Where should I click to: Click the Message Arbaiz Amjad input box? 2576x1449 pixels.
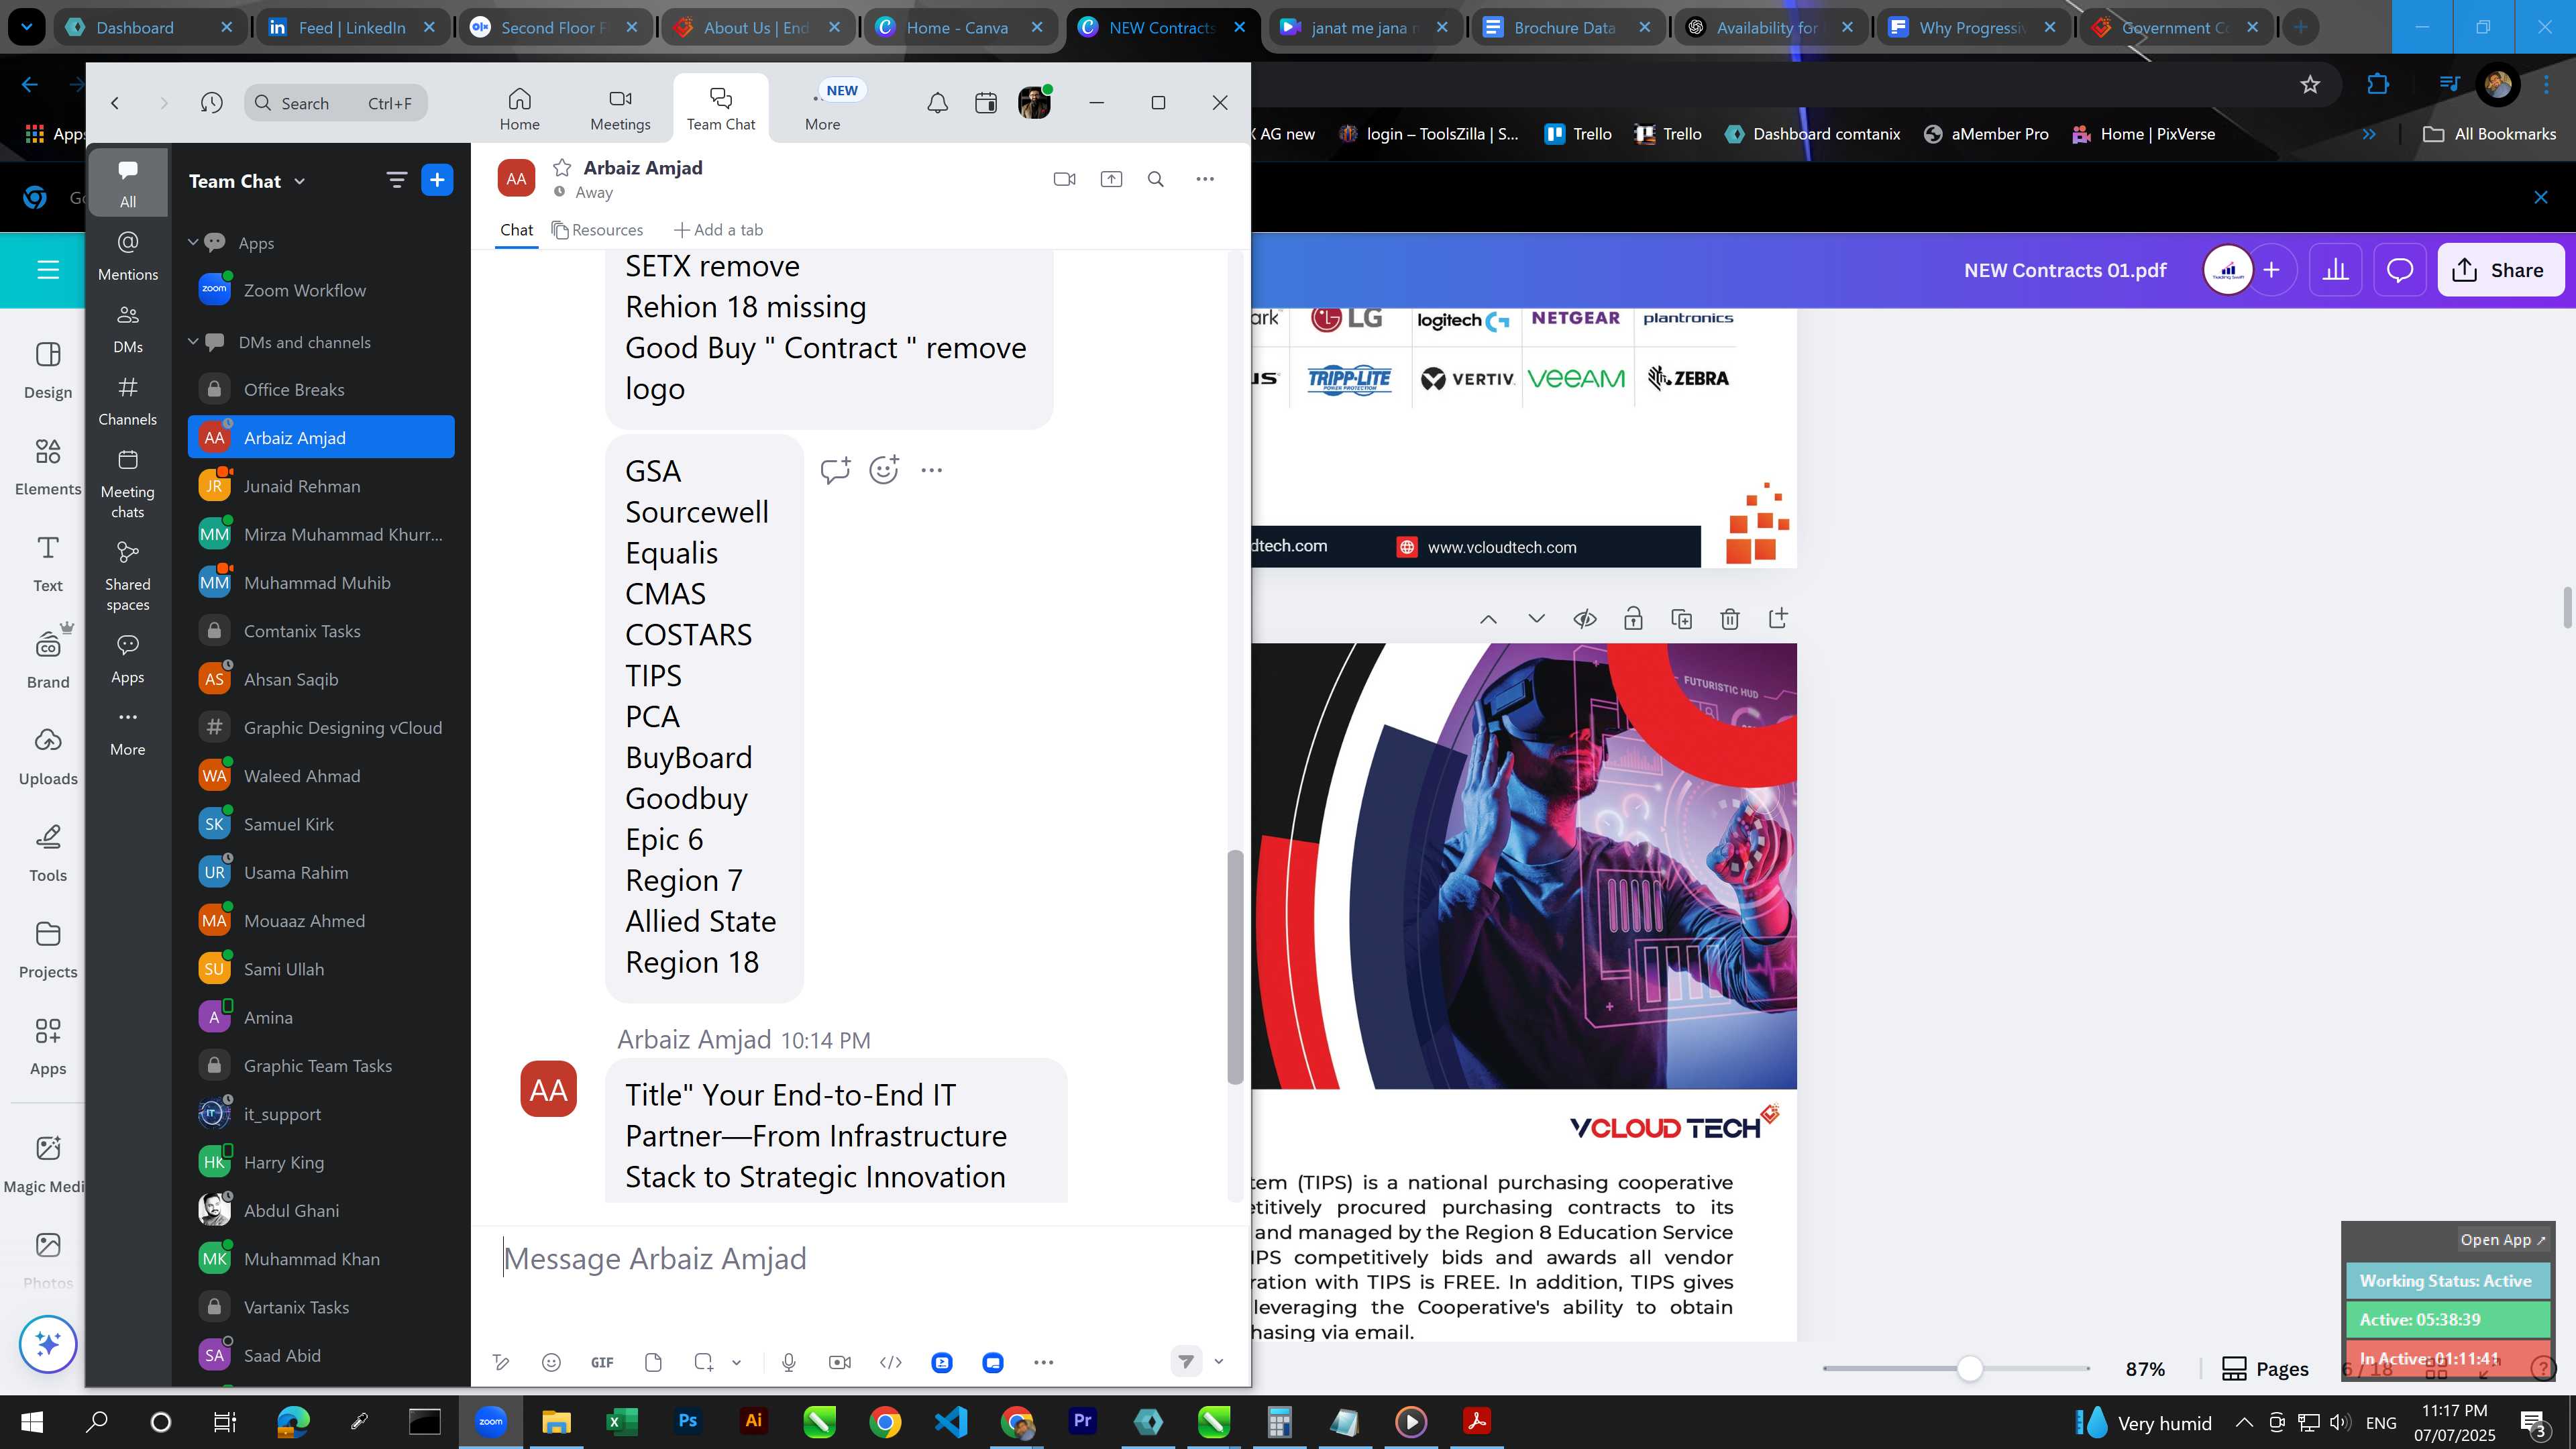point(860,1259)
